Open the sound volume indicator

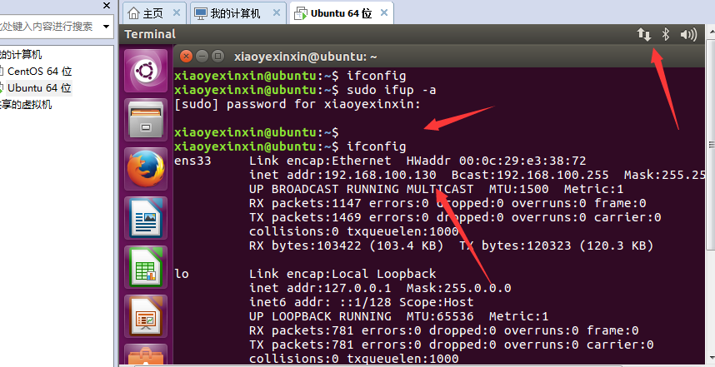tap(688, 35)
